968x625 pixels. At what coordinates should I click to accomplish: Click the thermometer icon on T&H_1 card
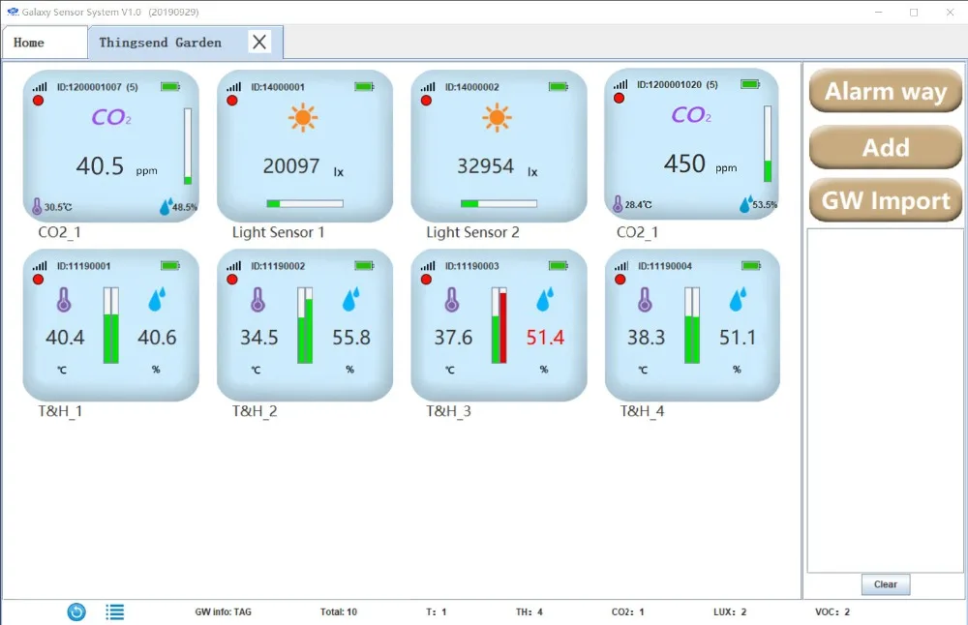click(x=64, y=300)
